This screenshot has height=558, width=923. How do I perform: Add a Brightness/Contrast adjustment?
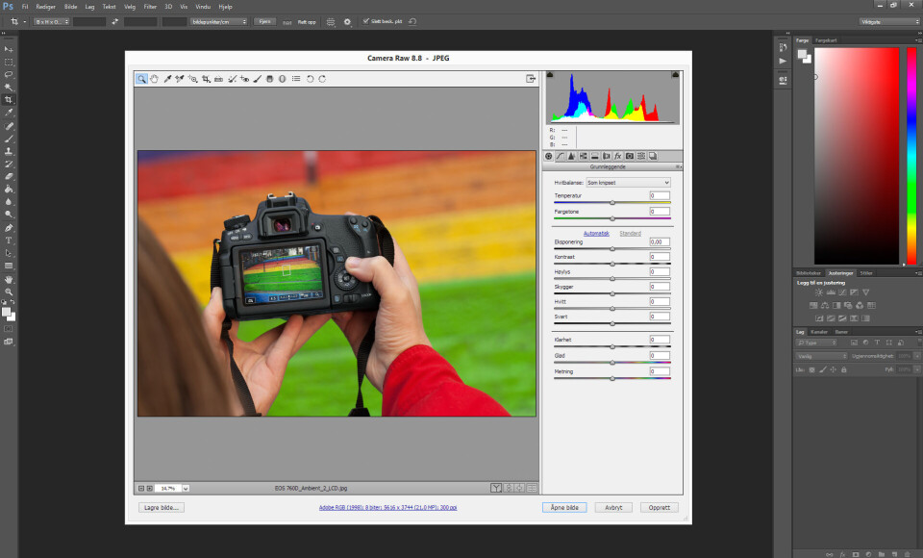click(x=819, y=292)
